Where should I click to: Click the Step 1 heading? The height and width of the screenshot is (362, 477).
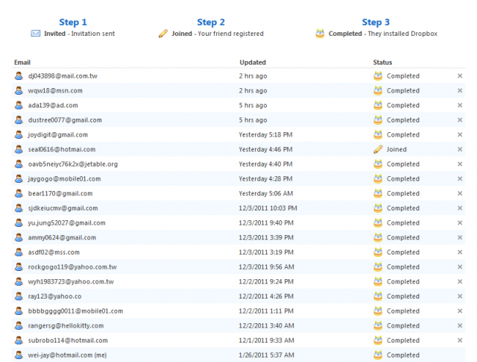(73, 22)
